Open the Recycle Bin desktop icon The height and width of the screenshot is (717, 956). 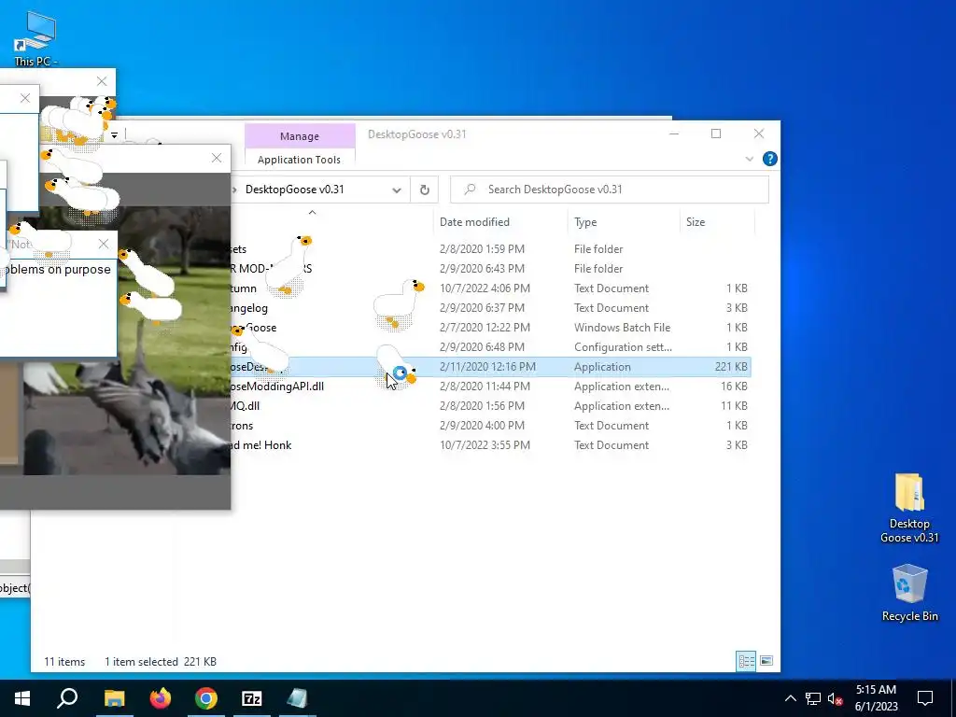(909, 592)
